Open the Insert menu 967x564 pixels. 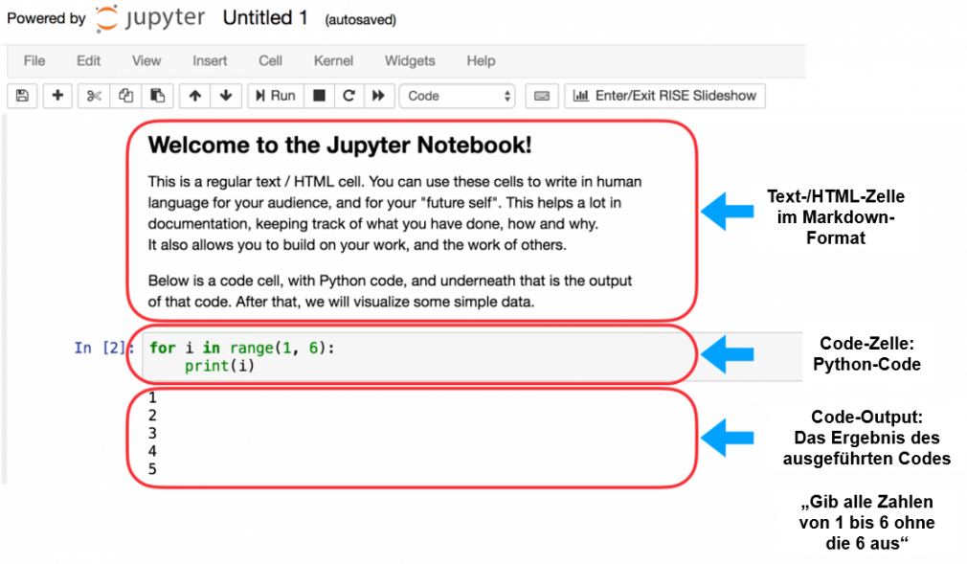coord(210,60)
